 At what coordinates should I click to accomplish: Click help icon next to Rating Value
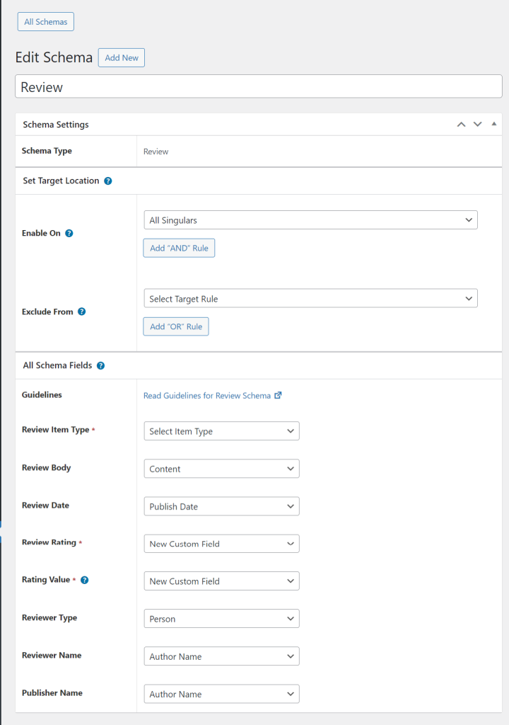point(85,580)
